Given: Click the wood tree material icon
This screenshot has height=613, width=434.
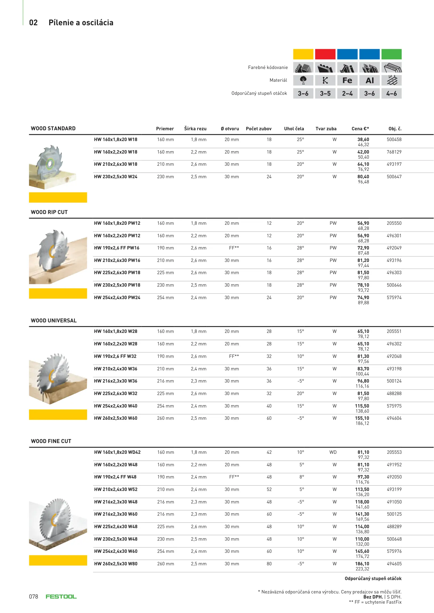Looking at the screenshot, I should point(303,80).
